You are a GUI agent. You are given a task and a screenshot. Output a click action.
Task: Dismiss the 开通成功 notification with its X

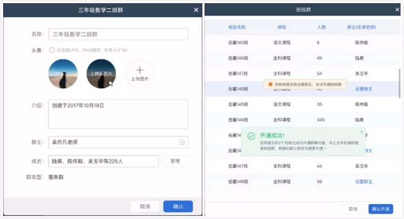(361, 132)
